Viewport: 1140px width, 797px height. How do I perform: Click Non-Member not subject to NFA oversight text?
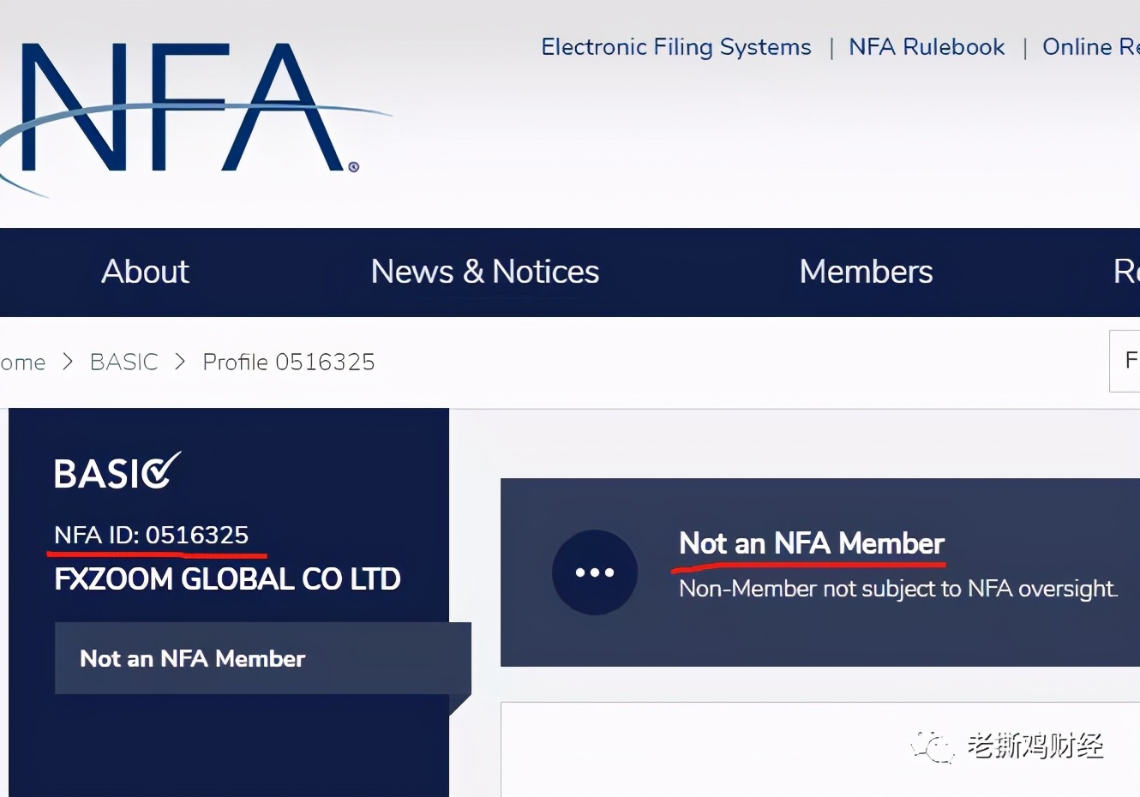pos(898,589)
